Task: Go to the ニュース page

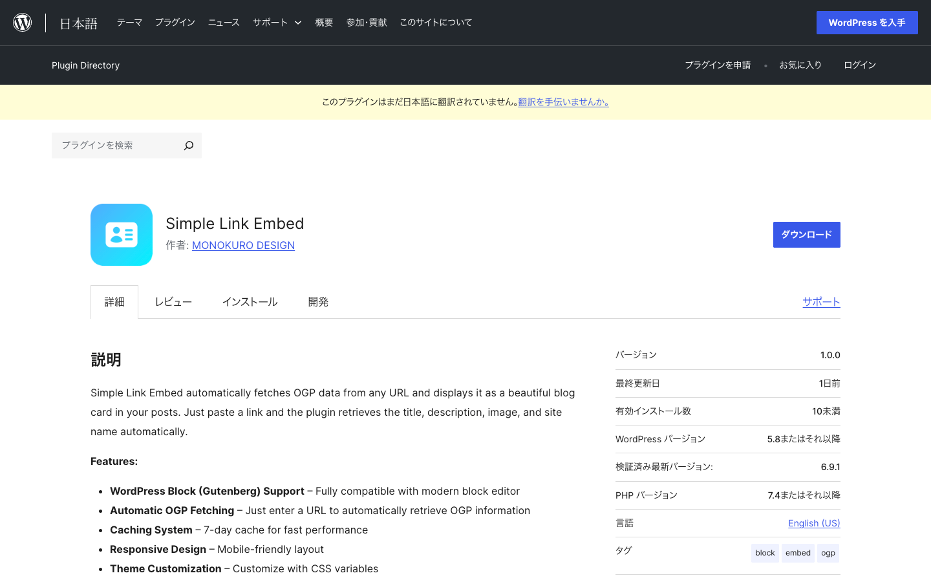Action: 224,23
